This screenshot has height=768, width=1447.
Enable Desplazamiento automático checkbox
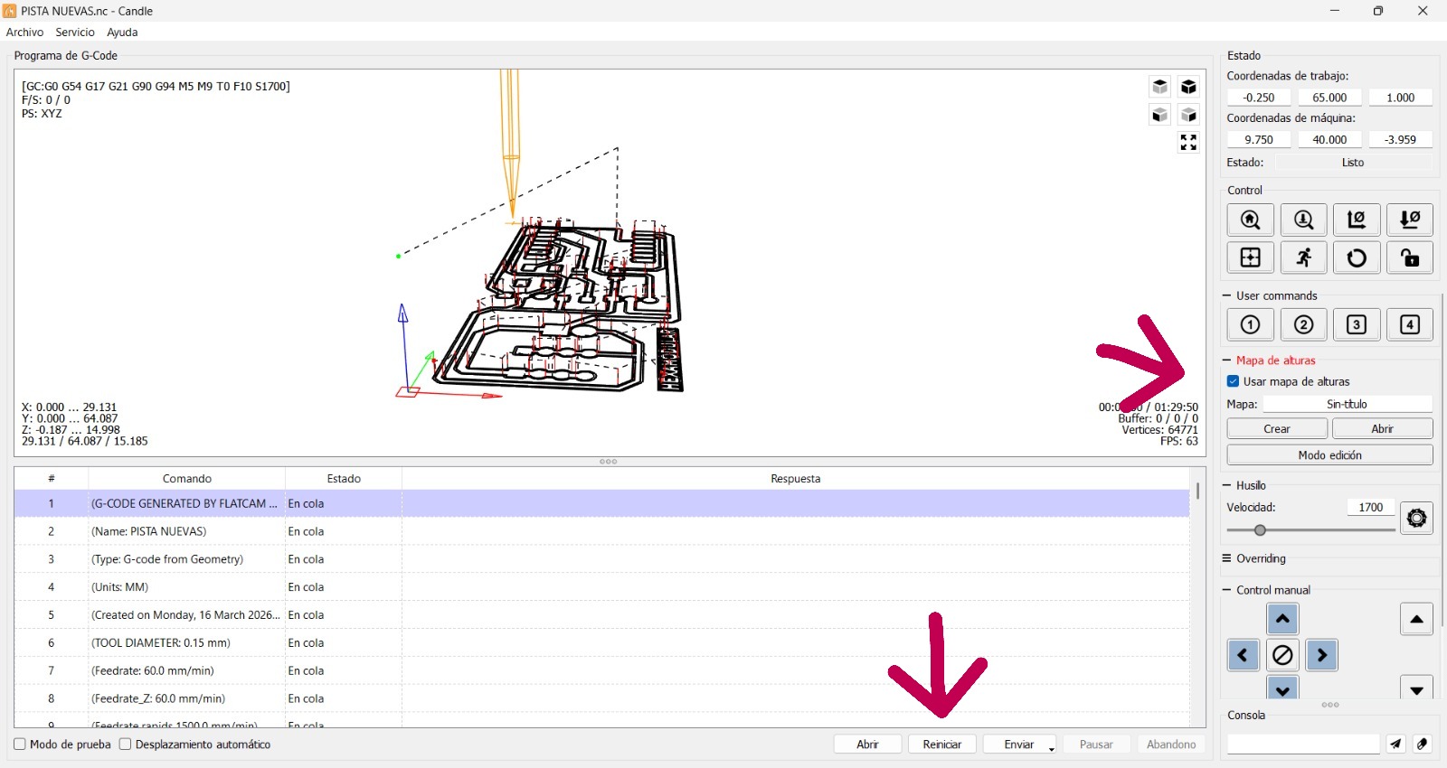click(126, 745)
